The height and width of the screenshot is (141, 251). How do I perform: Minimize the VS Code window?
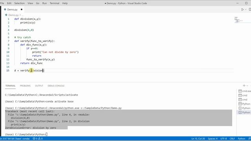pos(237,3)
